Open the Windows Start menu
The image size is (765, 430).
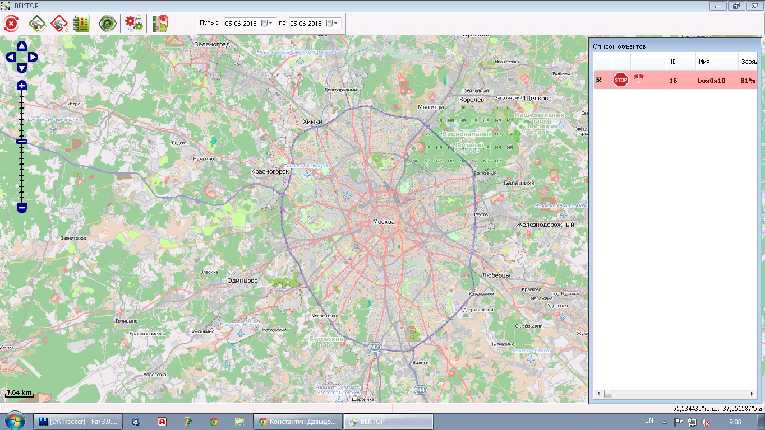14,422
